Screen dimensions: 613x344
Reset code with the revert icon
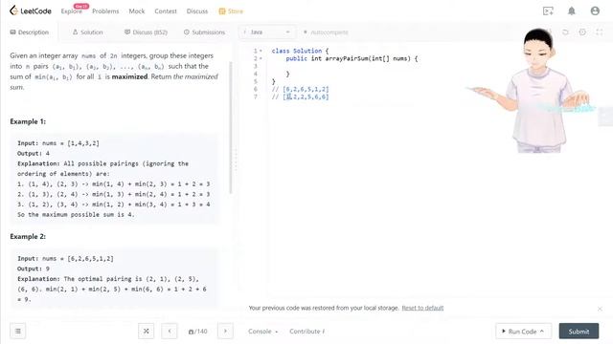pyautogui.click(x=565, y=32)
